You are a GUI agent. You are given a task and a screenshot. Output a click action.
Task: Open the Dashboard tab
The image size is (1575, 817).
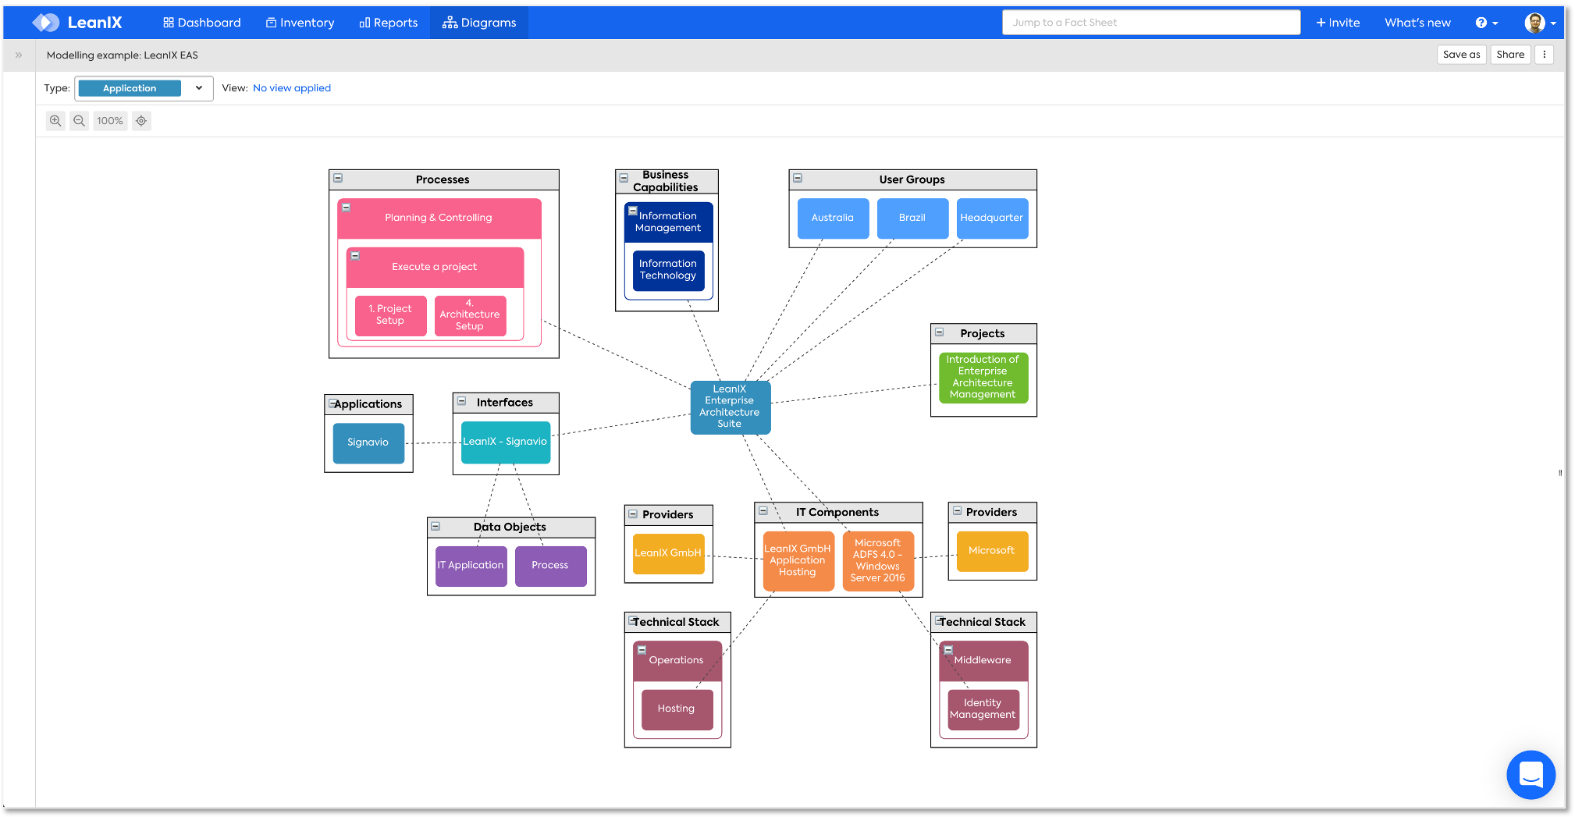[202, 23]
